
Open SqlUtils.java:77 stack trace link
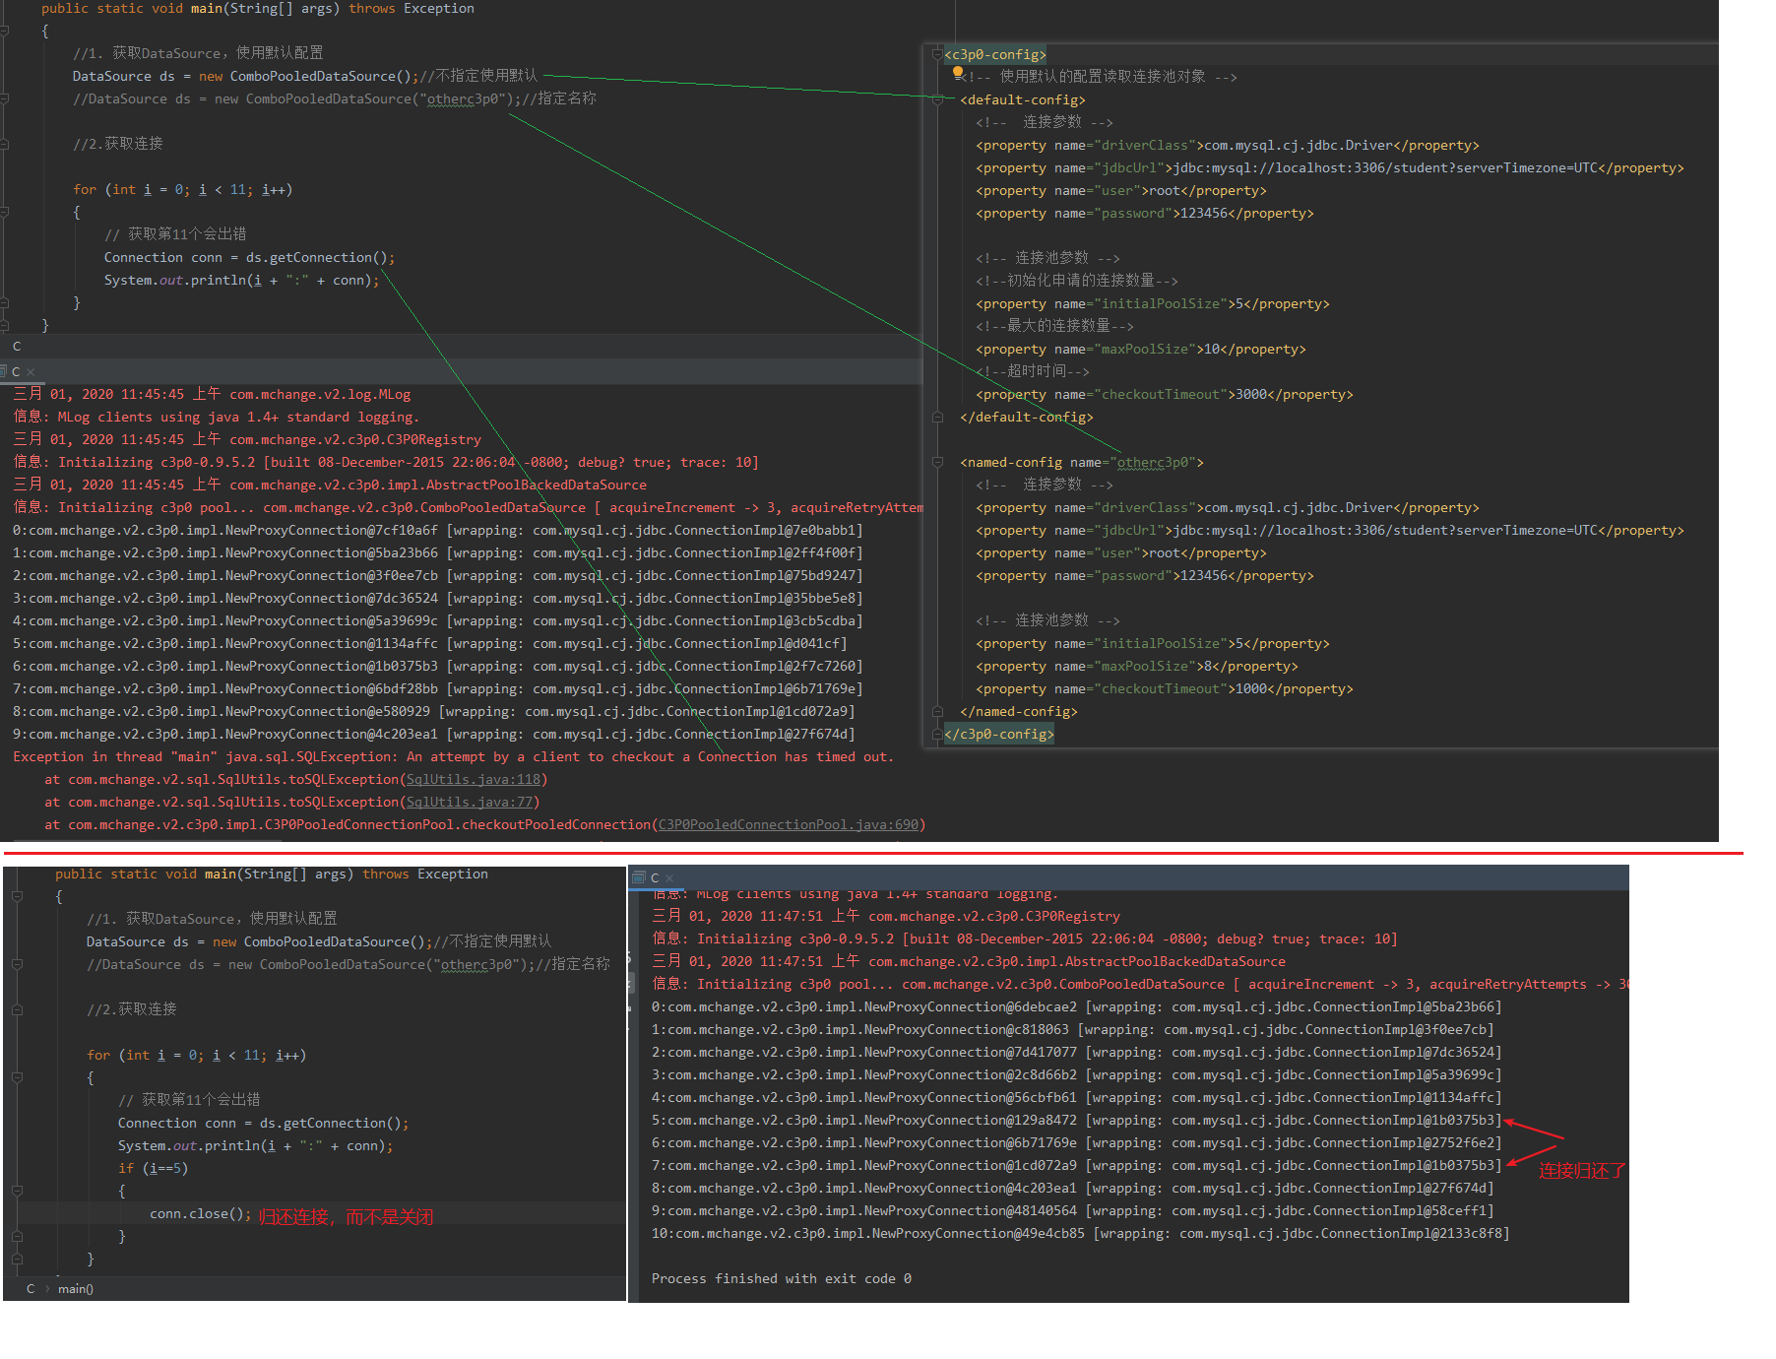click(470, 802)
